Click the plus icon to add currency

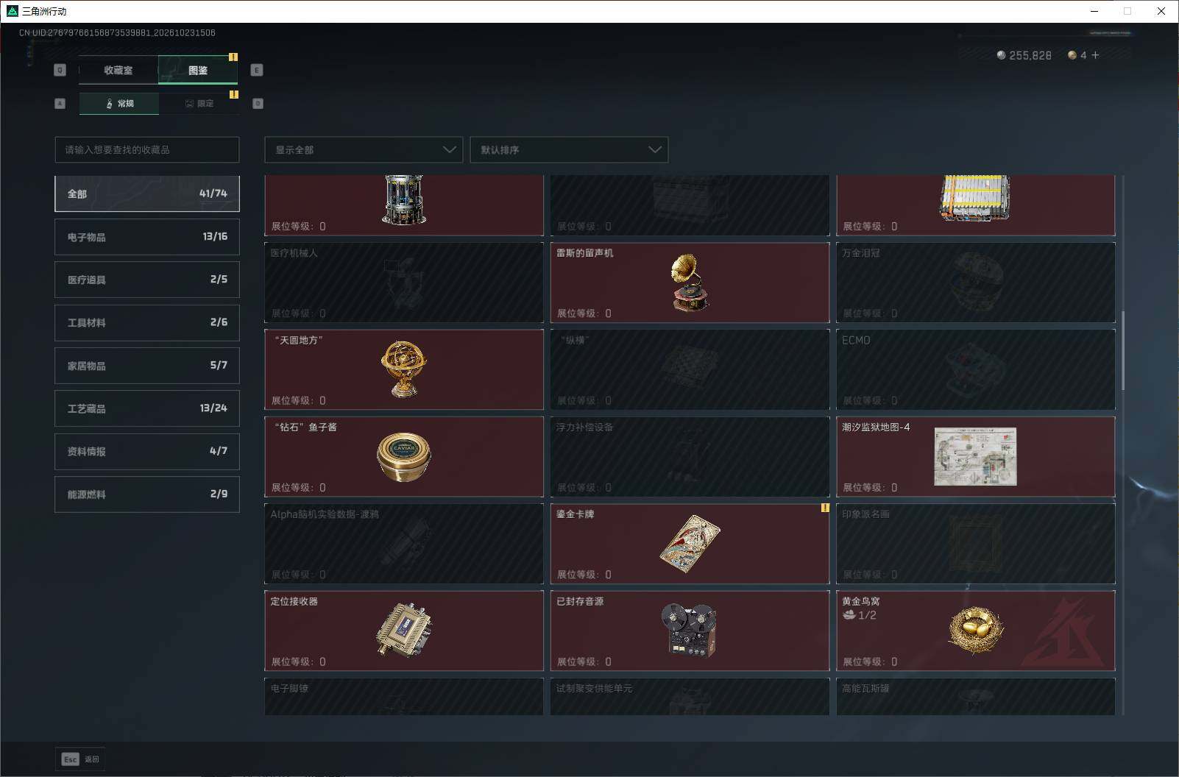coord(1095,55)
